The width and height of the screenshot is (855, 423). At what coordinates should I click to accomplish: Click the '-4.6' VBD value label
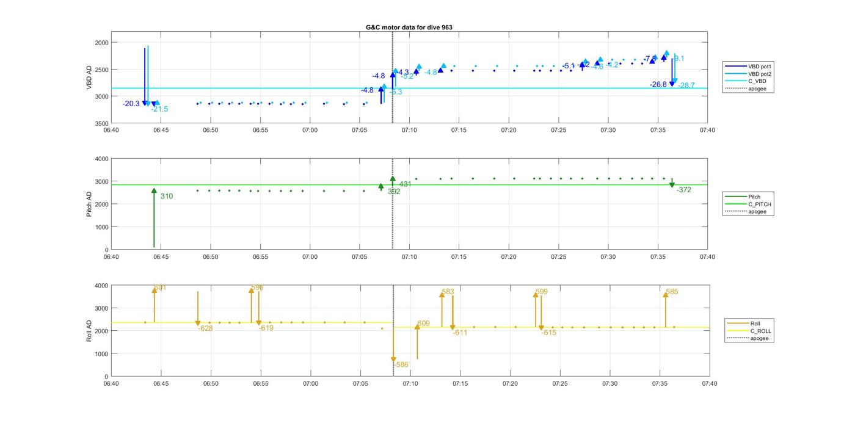(x=597, y=67)
